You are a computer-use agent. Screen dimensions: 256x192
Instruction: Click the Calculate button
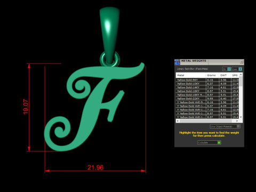[209, 142]
